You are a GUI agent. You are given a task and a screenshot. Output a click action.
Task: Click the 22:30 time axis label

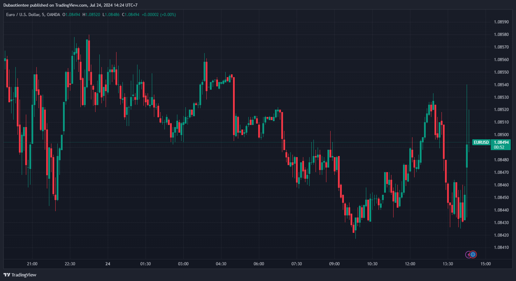[x=70, y=264]
